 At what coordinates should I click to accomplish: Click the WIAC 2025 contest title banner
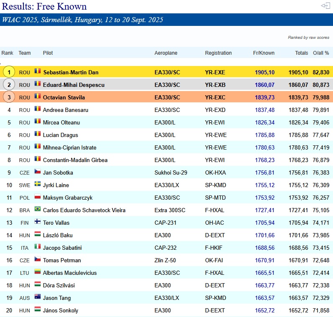166,20
